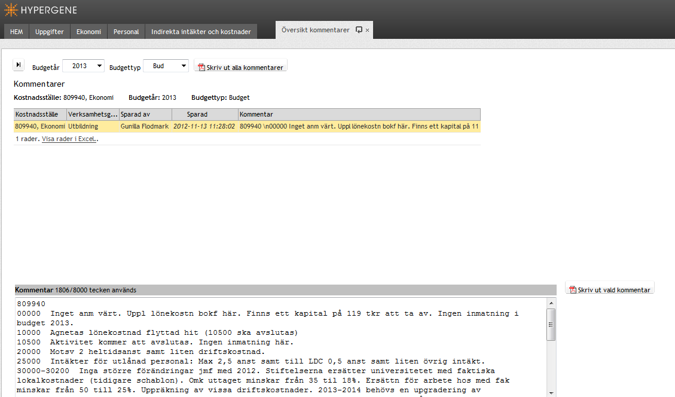The width and height of the screenshot is (675, 397).
Task: Click up arrow of comment scrollbar
Action: point(551,303)
